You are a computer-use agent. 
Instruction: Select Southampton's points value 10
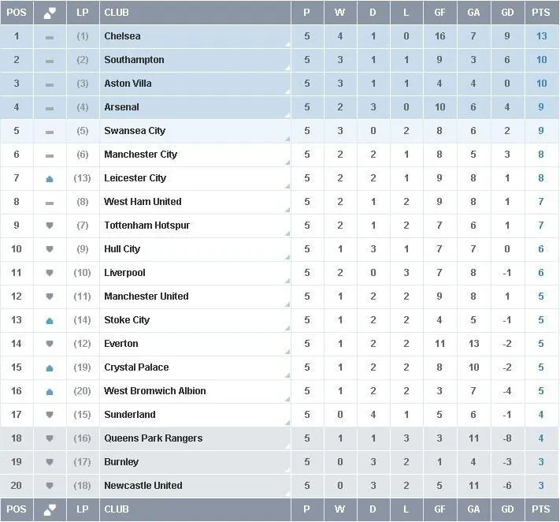pos(541,60)
